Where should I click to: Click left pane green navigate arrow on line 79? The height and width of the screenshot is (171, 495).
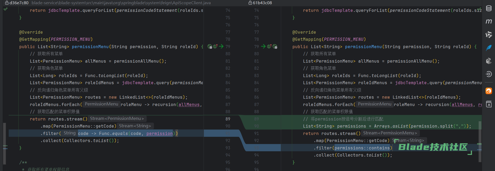tap(221, 47)
